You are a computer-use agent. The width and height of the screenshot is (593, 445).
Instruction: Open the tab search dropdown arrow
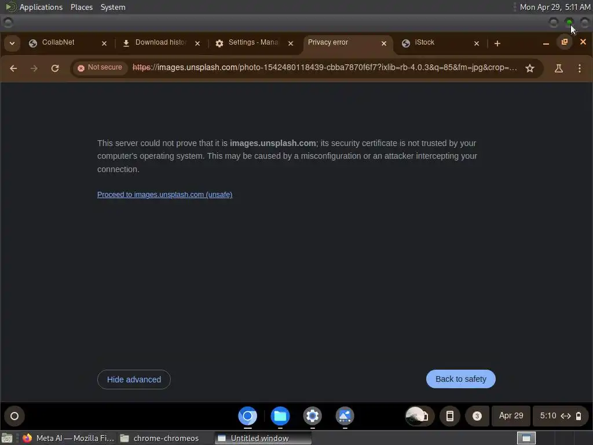click(12, 43)
